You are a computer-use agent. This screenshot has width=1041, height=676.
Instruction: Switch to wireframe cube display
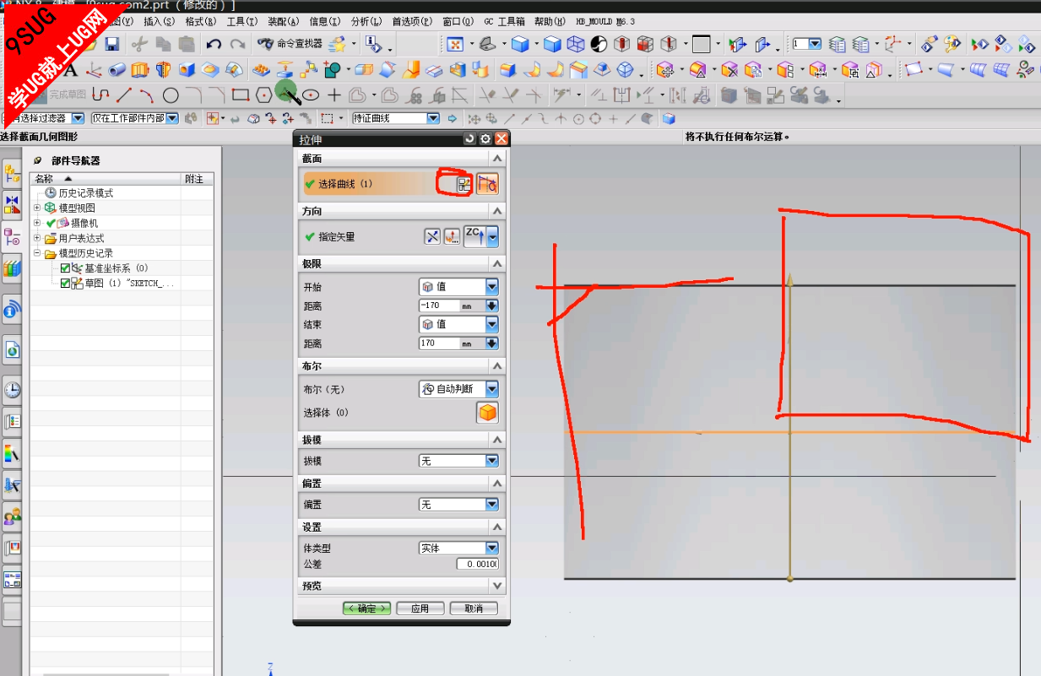click(x=576, y=44)
